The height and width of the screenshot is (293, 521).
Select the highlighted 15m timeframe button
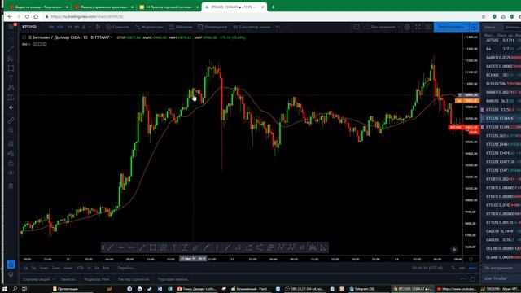[x=60, y=27]
